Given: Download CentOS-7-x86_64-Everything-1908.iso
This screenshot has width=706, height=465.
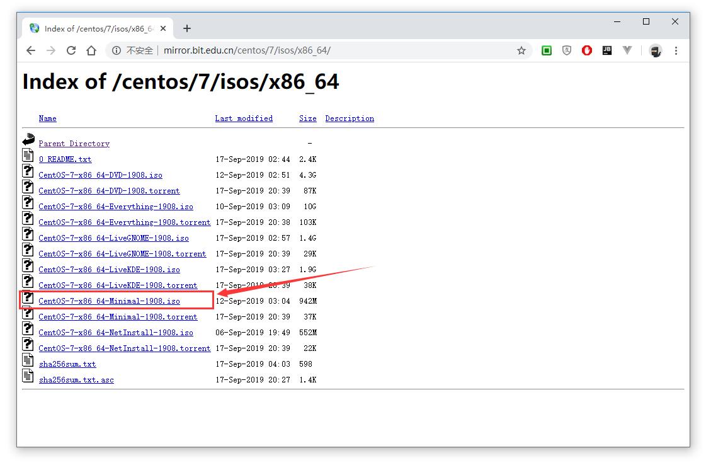Looking at the screenshot, I should tap(116, 207).
